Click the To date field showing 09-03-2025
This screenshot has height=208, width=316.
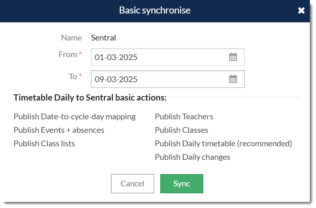click(x=160, y=79)
